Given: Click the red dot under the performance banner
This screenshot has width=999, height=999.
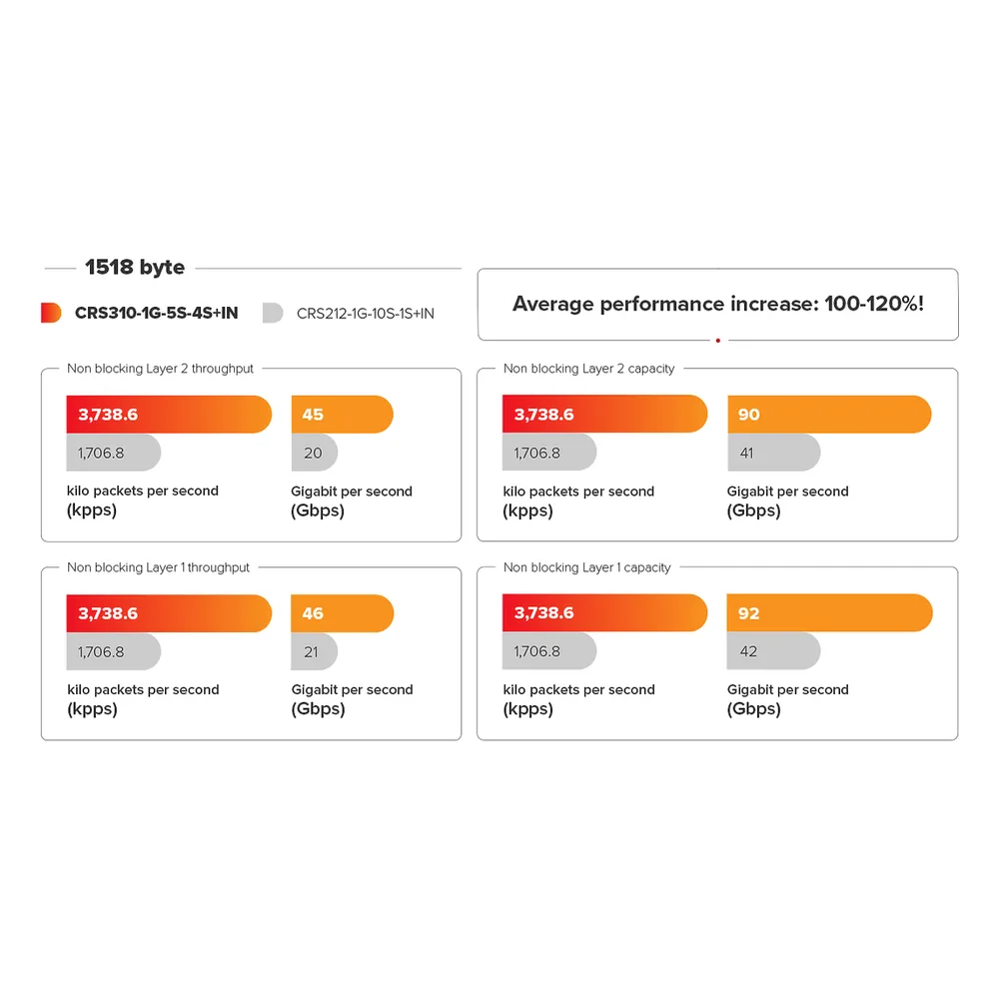Looking at the screenshot, I should (718, 341).
